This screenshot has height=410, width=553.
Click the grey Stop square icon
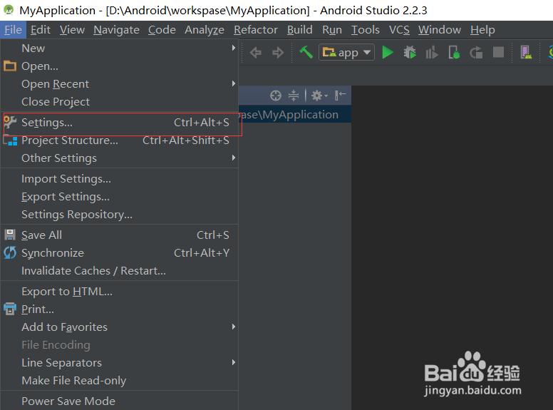[x=498, y=53]
